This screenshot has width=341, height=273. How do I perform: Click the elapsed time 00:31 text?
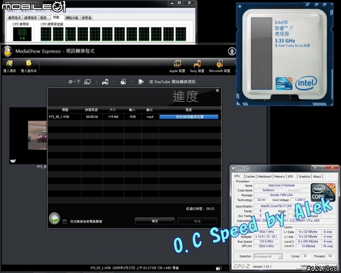[200, 209]
